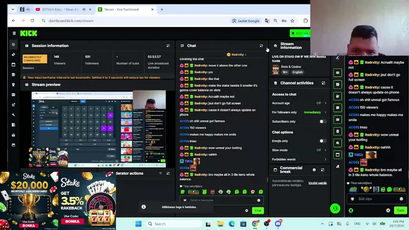Click the Slots & Casino category
This screenshot has height=230, width=409.
point(291,67)
